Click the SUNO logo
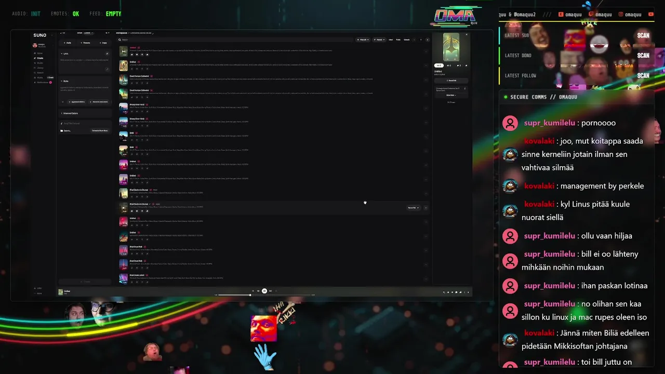 (x=40, y=35)
